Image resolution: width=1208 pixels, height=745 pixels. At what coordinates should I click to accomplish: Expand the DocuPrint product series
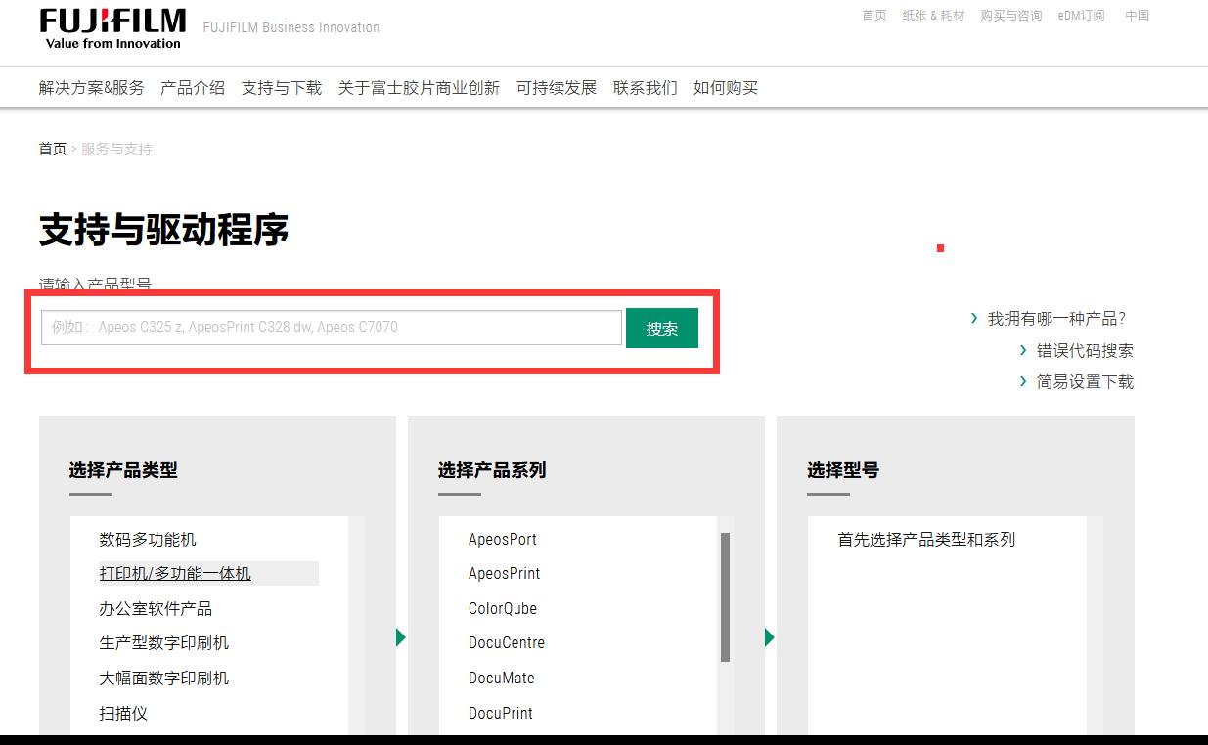pyautogui.click(x=501, y=713)
